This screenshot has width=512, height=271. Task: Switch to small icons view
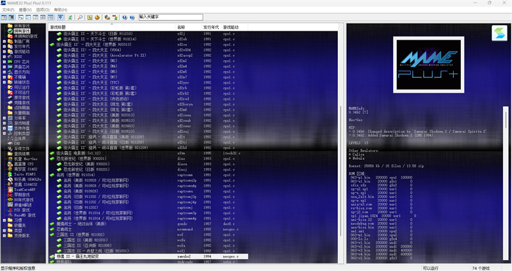28,17
